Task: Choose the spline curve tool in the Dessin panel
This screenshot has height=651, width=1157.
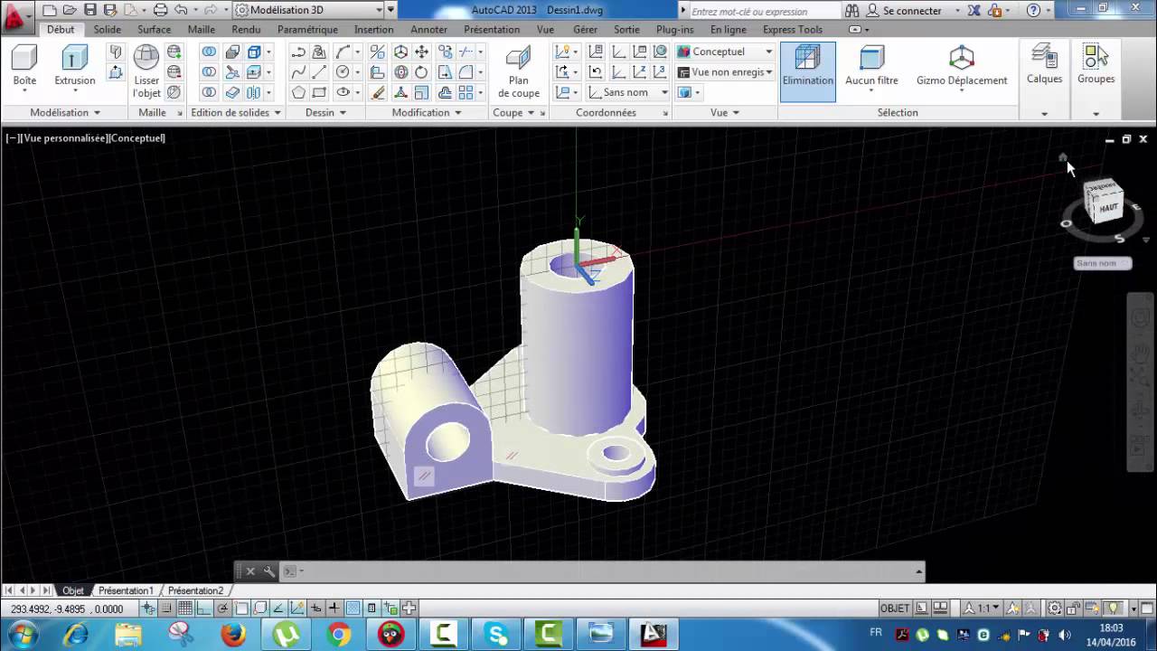Action: (x=298, y=72)
